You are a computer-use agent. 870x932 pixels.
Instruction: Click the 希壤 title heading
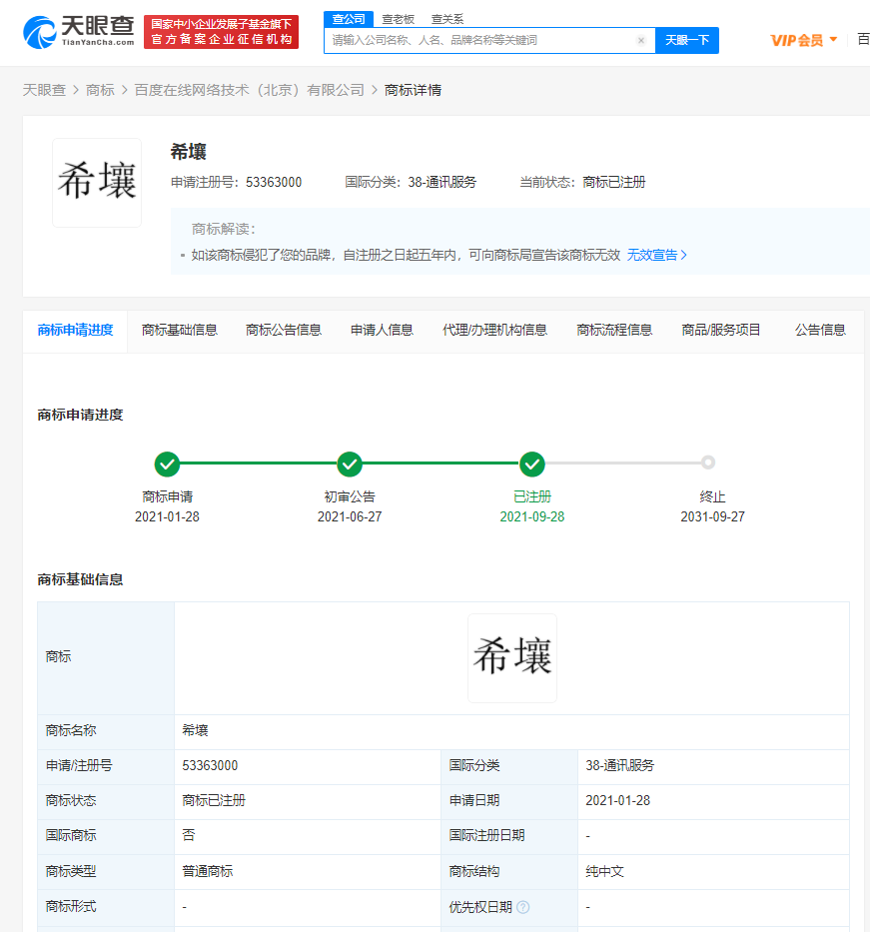pos(189,152)
